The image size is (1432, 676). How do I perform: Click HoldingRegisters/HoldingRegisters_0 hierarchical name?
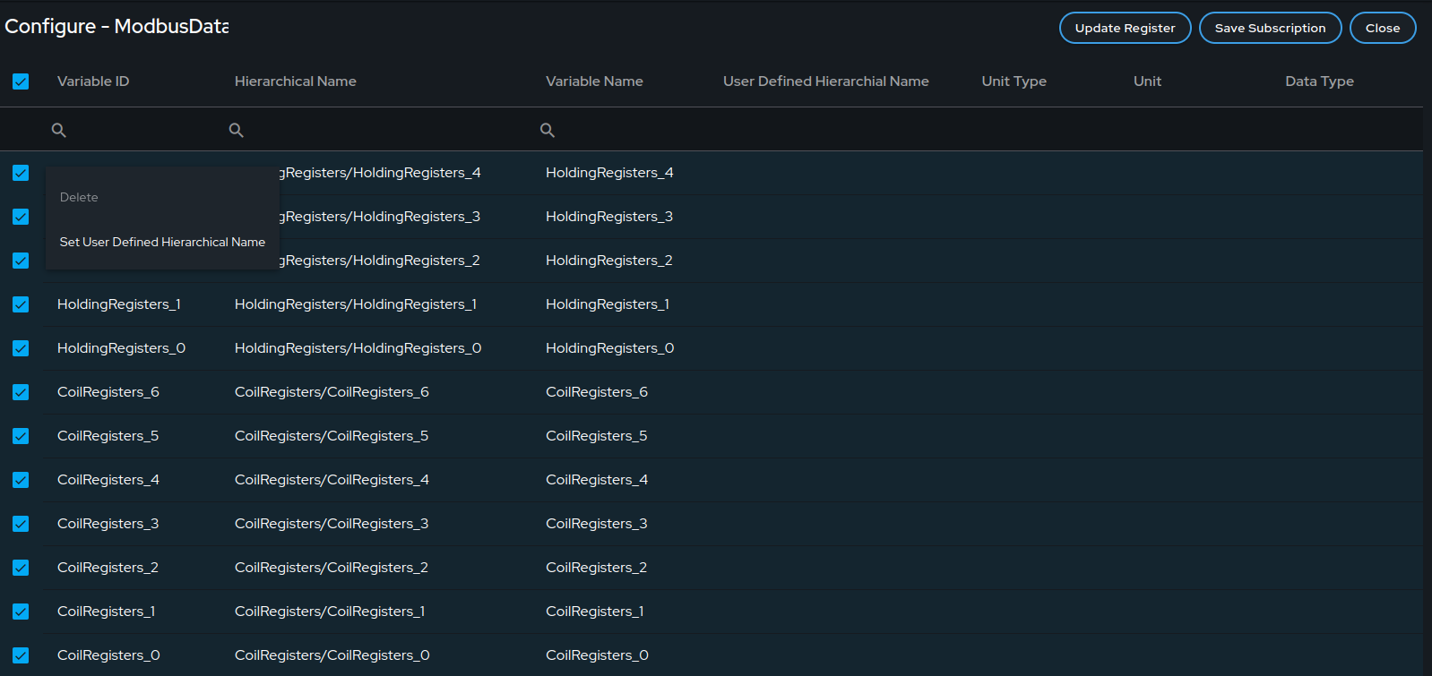coord(358,348)
